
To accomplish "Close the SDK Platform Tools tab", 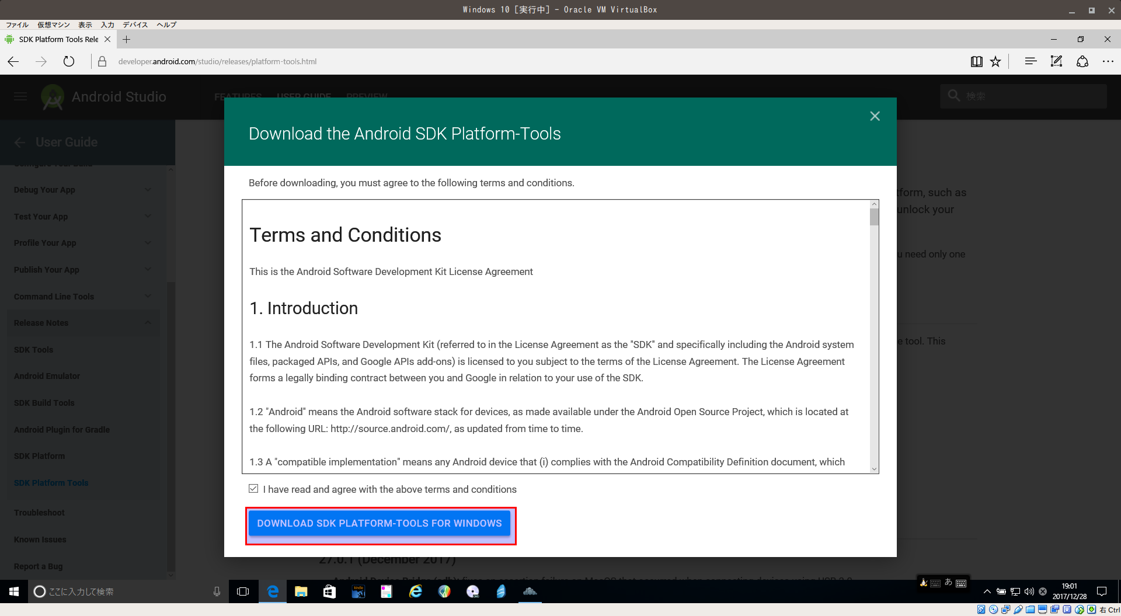I will point(107,39).
